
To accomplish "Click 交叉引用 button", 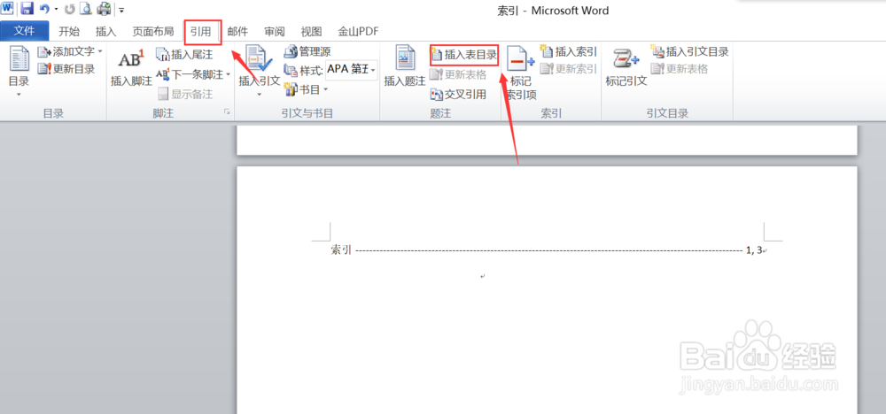I will click(x=458, y=94).
